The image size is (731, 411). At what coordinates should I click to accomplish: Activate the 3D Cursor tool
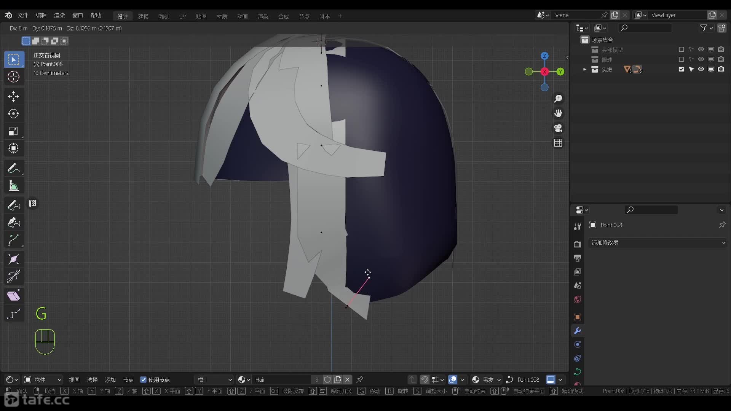tap(14, 77)
